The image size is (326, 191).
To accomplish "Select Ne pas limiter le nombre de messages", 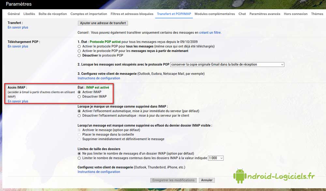I will tap(79, 154).
